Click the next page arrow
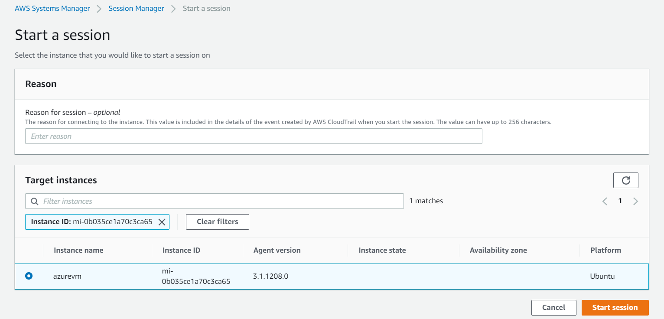The height and width of the screenshot is (319, 664). click(x=635, y=201)
